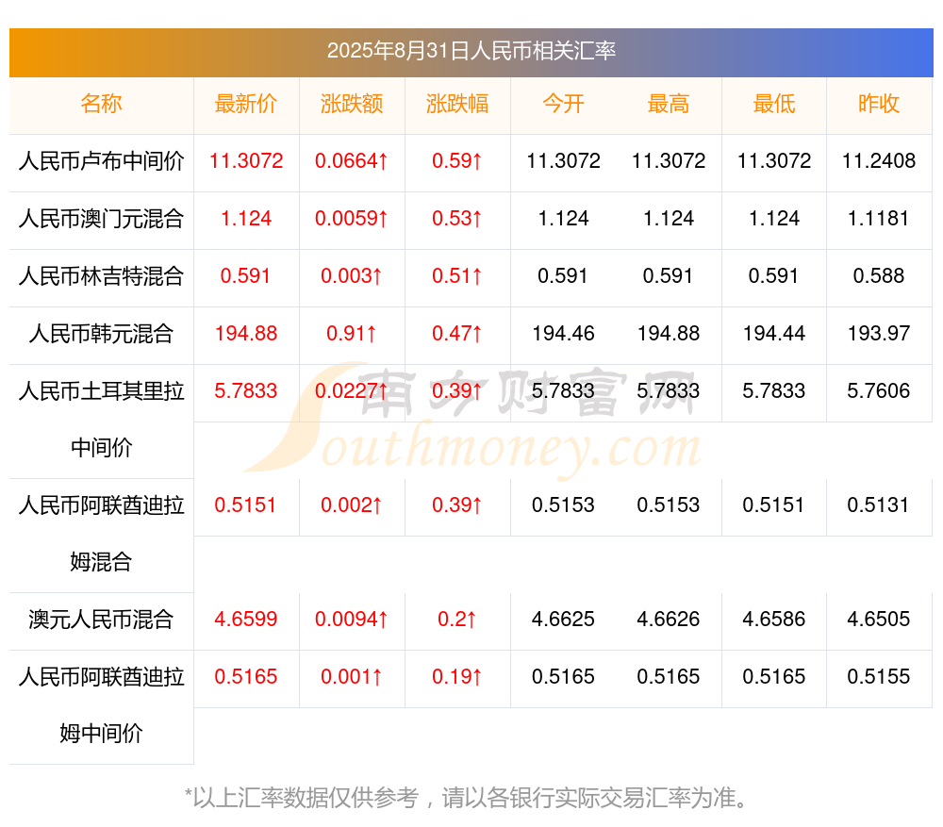Viewport: 943px width, 827px height.
Task: Click the title 2025年8月31日人民币相关汇率
Action: point(471,51)
